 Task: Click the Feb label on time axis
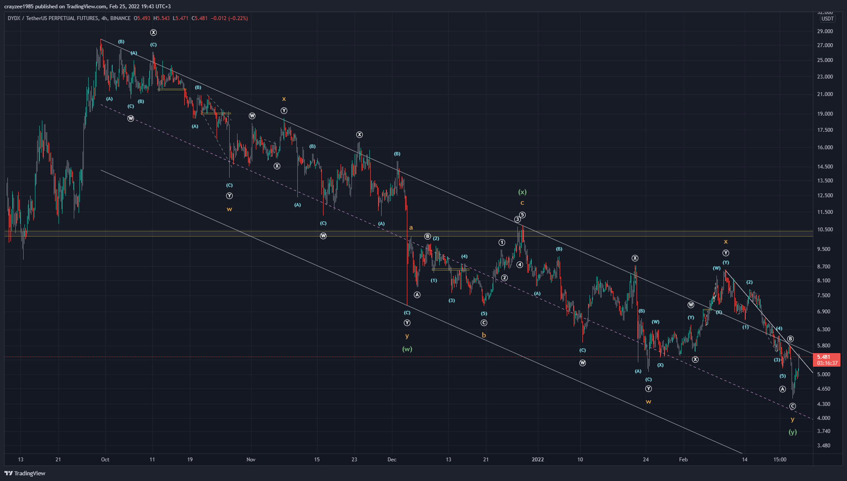tap(683, 460)
